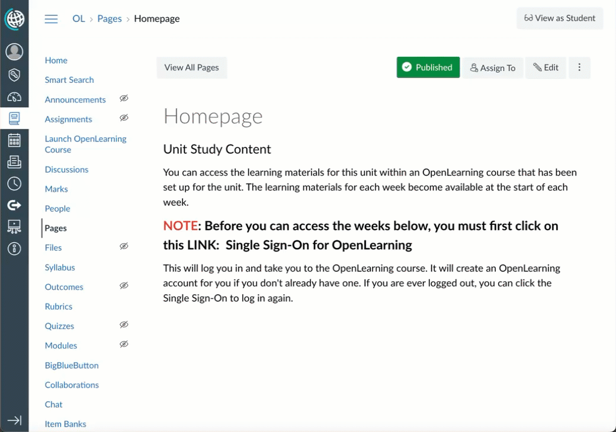Viewport: 616px width, 432px height.
Task: Open People in course menu
Action: pos(57,209)
